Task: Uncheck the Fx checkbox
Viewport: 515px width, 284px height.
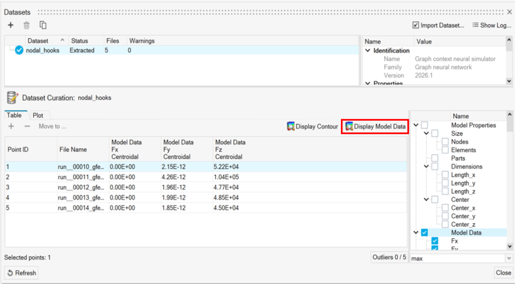Action: point(435,241)
